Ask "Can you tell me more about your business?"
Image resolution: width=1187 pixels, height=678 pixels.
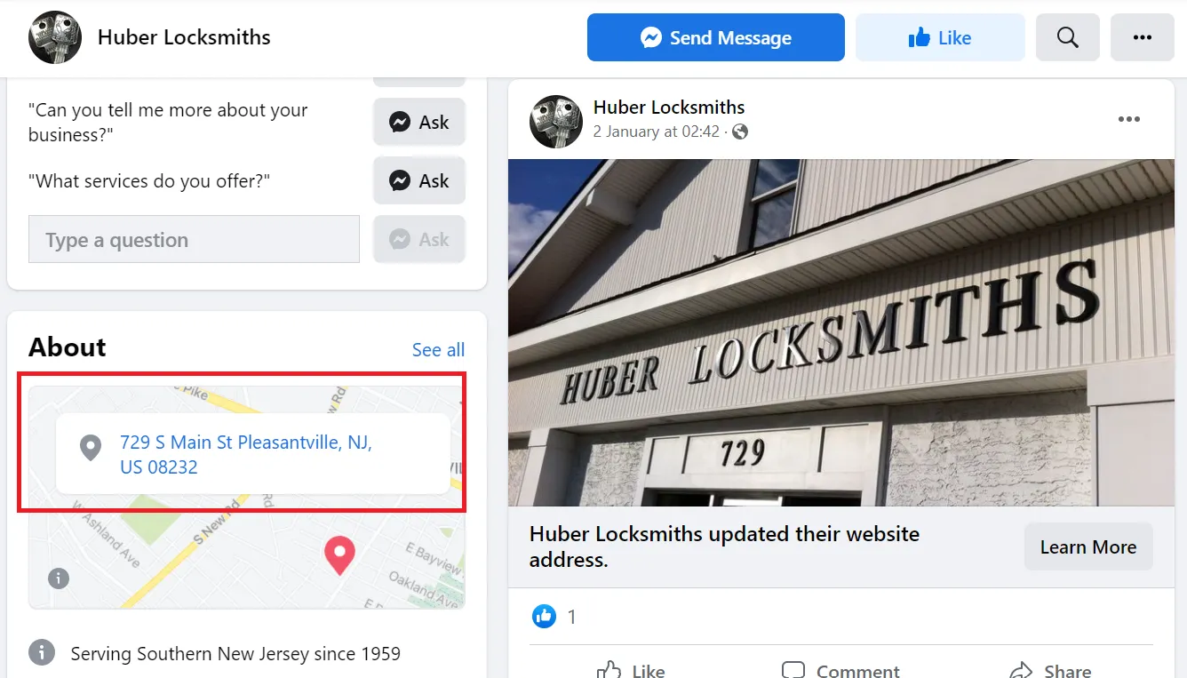(419, 123)
